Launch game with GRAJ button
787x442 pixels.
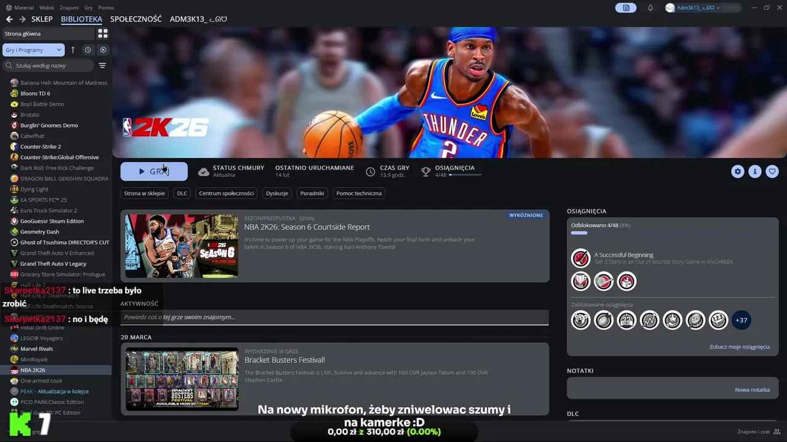[x=154, y=172]
